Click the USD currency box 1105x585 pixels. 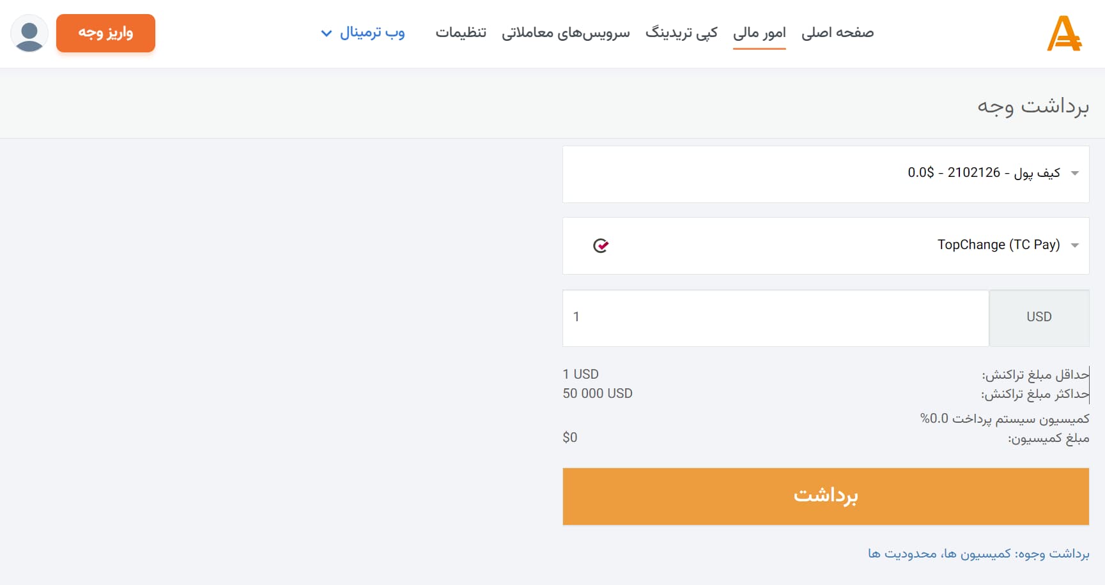(x=1039, y=318)
